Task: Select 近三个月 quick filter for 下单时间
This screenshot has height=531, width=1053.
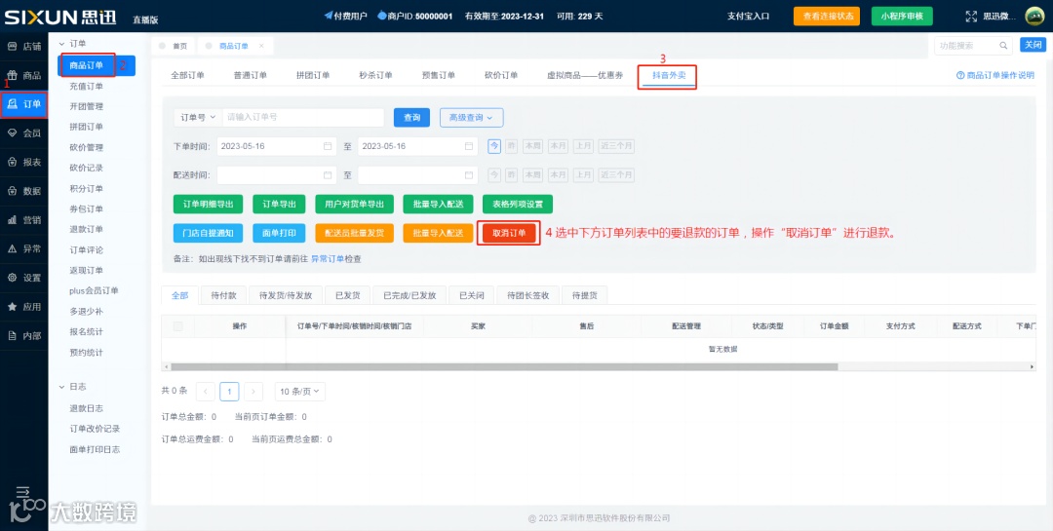Action: coord(616,146)
